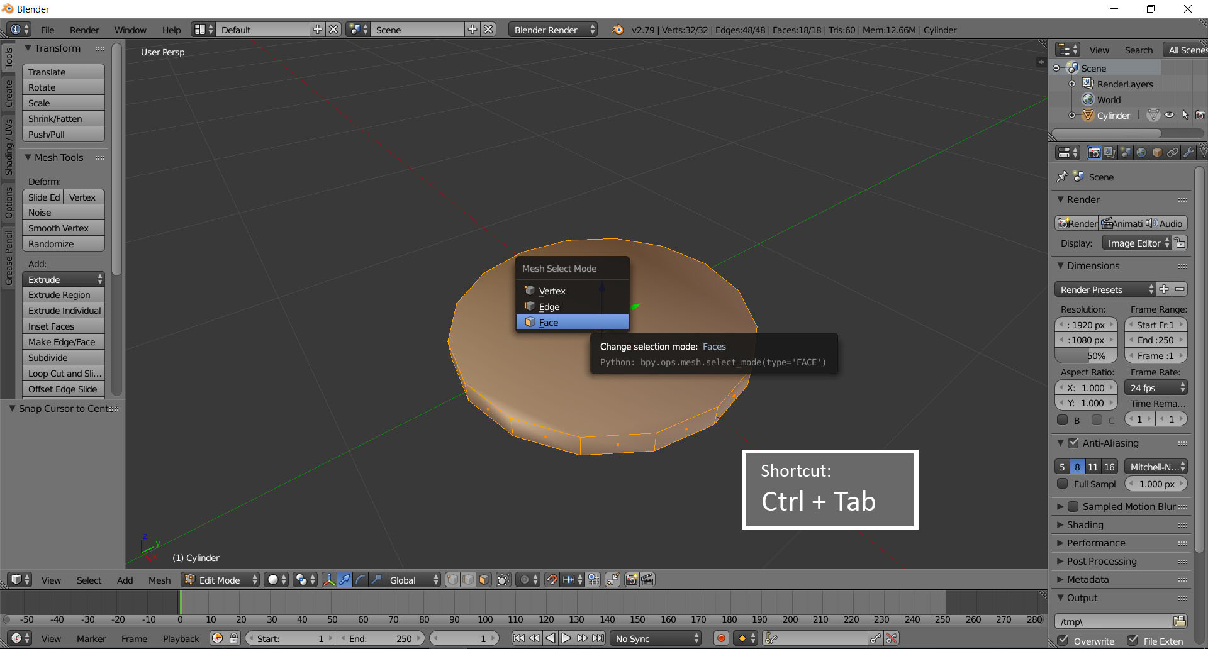Screen dimensions: 1208x649
Task: Click Inset Faces button
Action: coord(63,326)
